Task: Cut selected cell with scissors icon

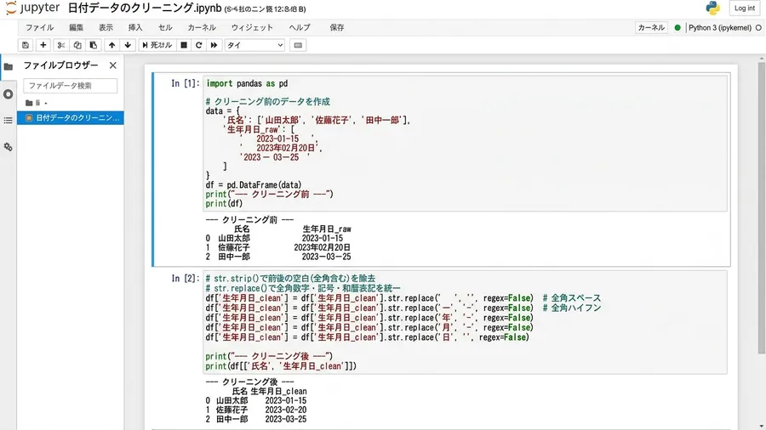Action: (61, 45)
